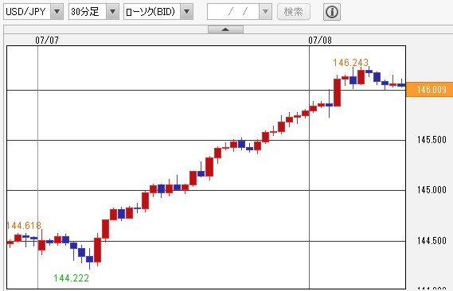Click the 144.500 price axis label
This screenshot has width=453, height=291.
point(432,240)
